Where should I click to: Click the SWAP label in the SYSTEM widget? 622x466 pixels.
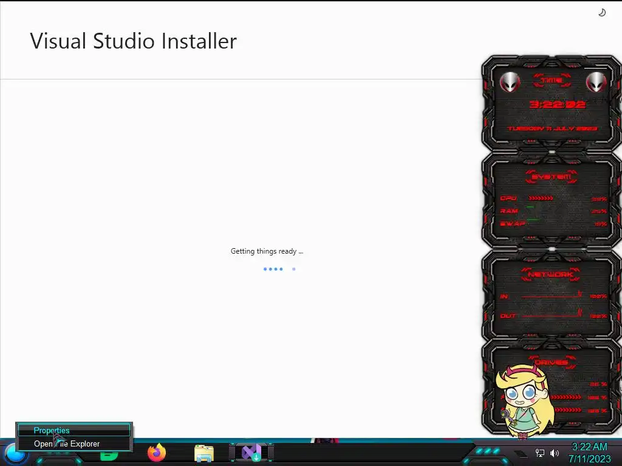point(513,223)
